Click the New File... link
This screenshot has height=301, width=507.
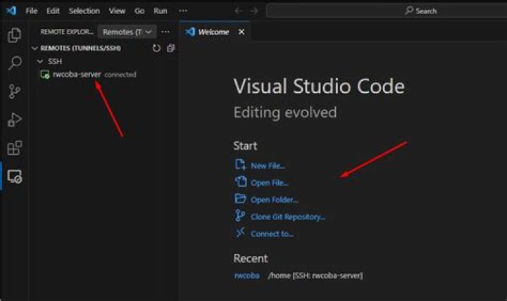[268, 166]
